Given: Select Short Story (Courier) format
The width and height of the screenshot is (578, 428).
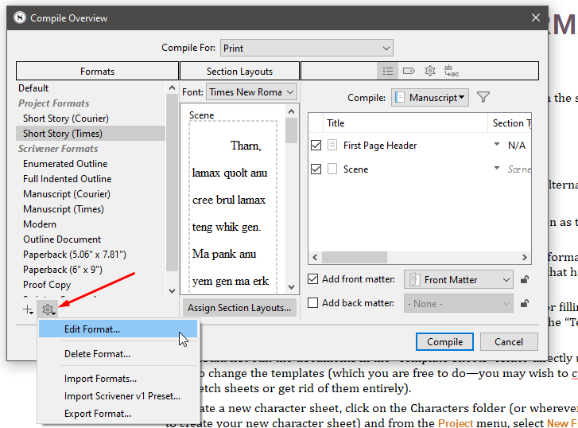Looking at the screenshot, I should [x=91, y=119].
